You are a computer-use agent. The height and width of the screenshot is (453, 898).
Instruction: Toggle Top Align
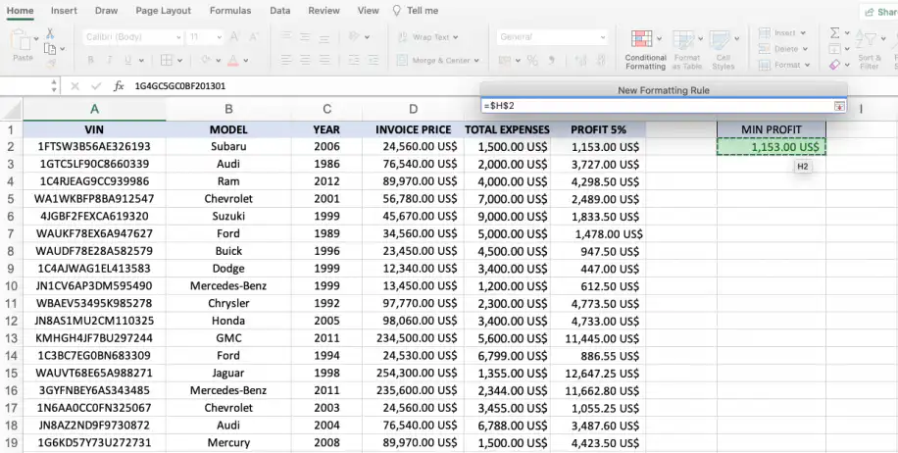click(286, 37)
